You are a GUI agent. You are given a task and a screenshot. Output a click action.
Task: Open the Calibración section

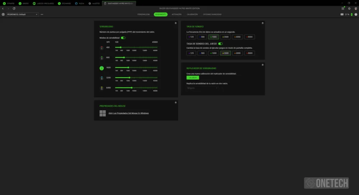tap(192, 14)
